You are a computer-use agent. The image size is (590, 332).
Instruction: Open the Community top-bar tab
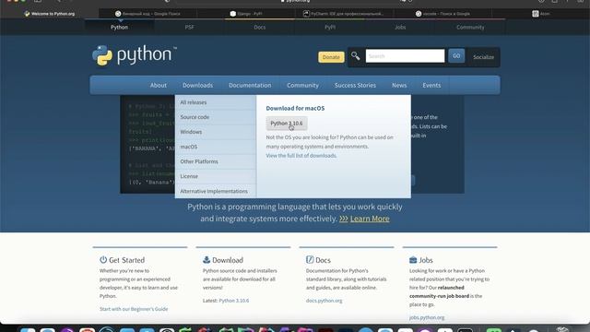pyautogui.click(x=470, y=27)
